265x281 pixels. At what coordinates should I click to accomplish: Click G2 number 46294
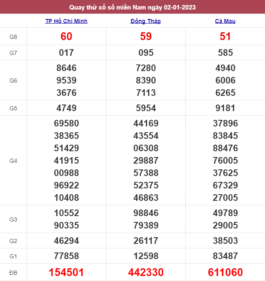[x=66, y=241]
